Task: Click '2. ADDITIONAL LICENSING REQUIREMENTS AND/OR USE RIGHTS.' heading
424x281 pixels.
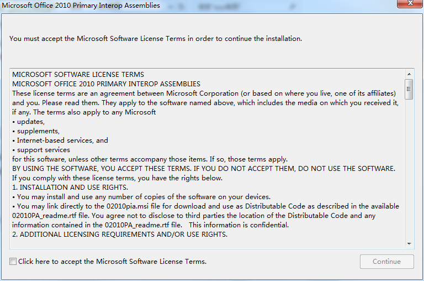Action: click(120, 235)
